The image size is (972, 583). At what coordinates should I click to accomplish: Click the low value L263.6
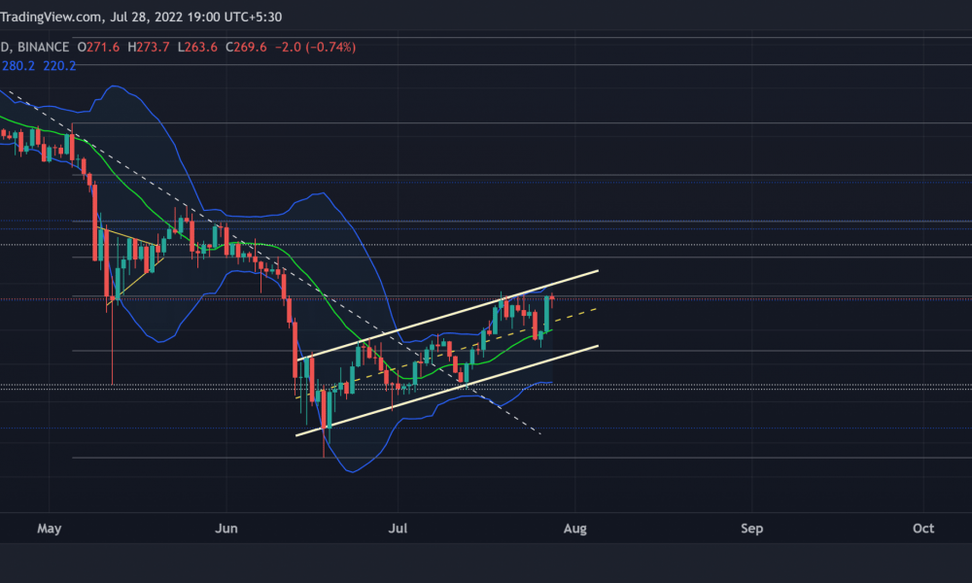pos(197,47)
